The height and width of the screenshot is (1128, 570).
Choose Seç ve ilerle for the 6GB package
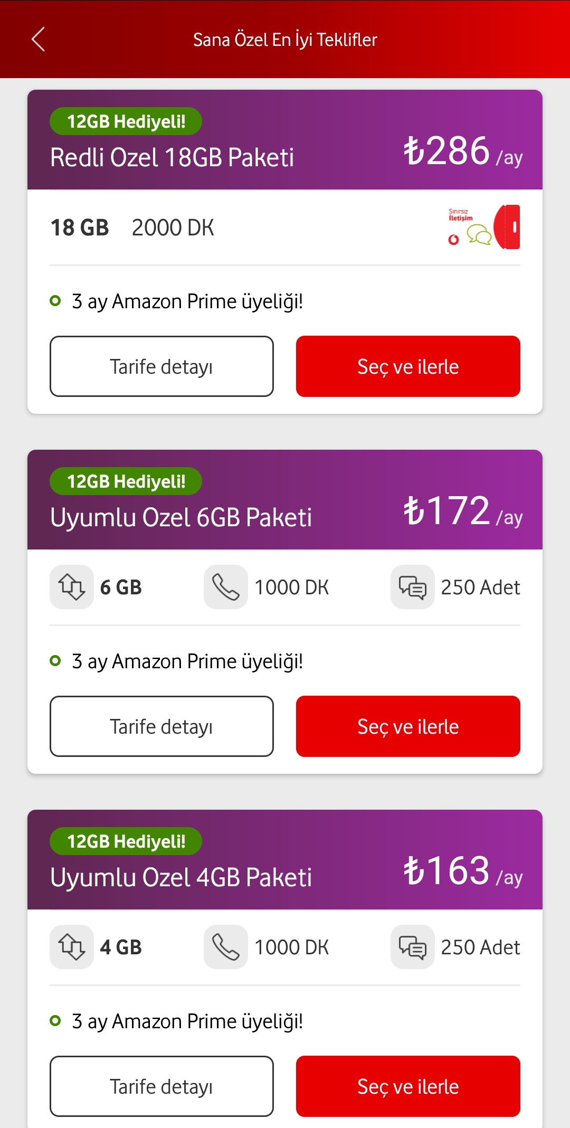(x=408, y=726)
